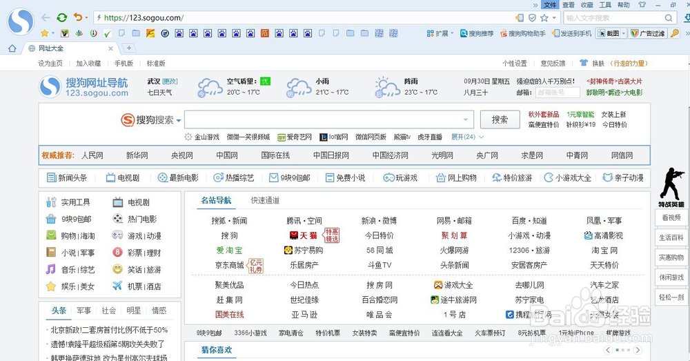Image resolution: width=690 pixels, height=361 pixels.
Task: Open the 查看 menu
Action: coord(569,5)
